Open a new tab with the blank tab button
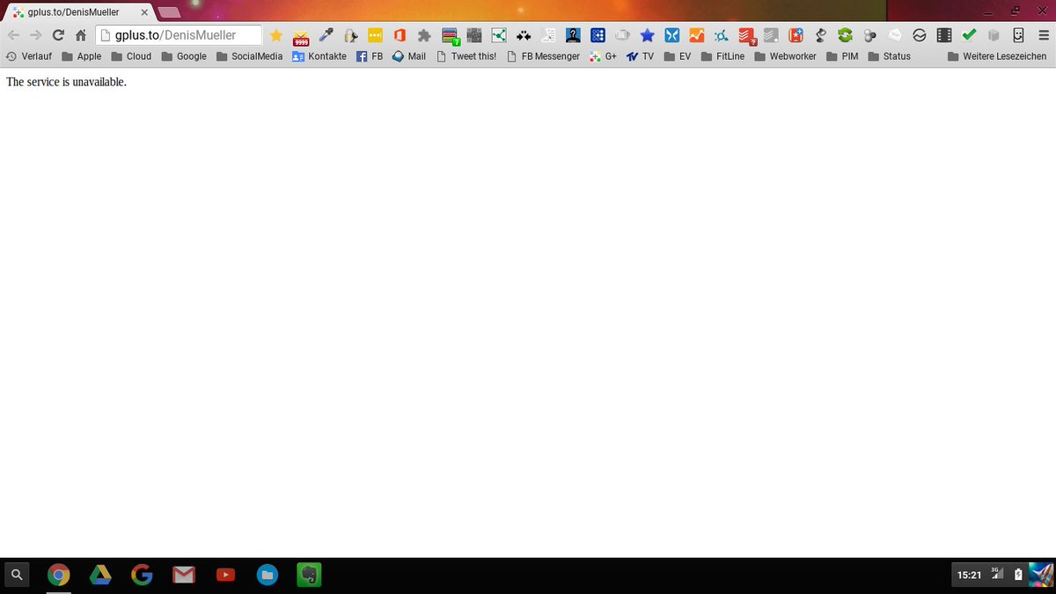1056x594 pixels. tap(169, 12)
